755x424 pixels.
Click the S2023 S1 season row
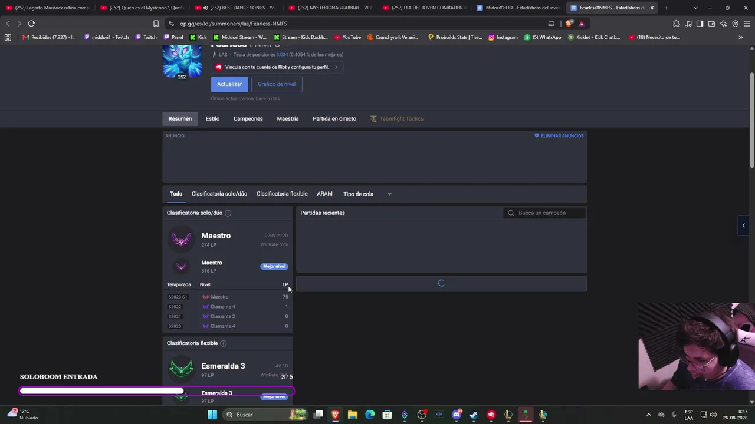pos(228,297)
